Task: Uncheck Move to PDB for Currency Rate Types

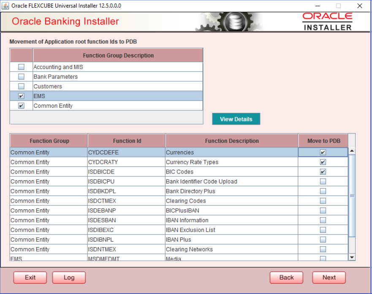Action: [323, 162]
